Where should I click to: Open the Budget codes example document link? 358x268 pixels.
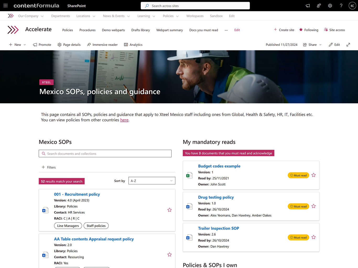click(x=219, y=166)
